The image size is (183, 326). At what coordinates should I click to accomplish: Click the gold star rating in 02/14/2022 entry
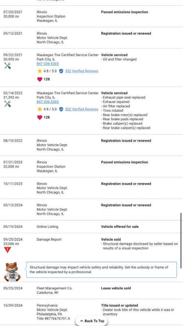[40, 109]
